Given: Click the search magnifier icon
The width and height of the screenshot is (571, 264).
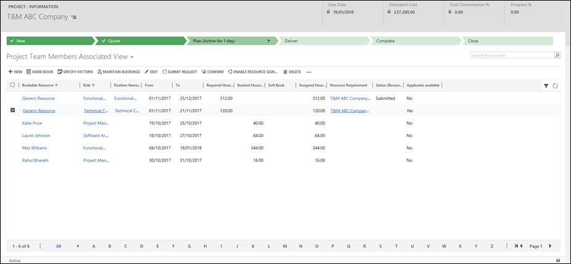Looking at the screenshot, I should (557, 56).
